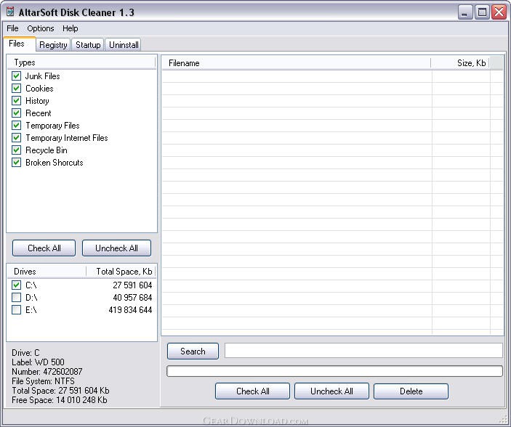Uncheck the Junk Files checkbox
This screenshot has height=427, width=511.
pyautogui.click(x=16, y=76)
